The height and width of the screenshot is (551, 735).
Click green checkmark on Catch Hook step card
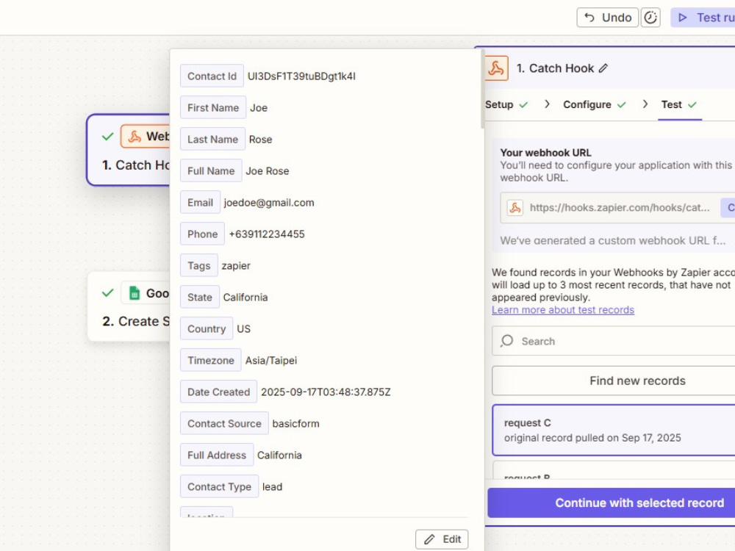[x=107, y=137]
